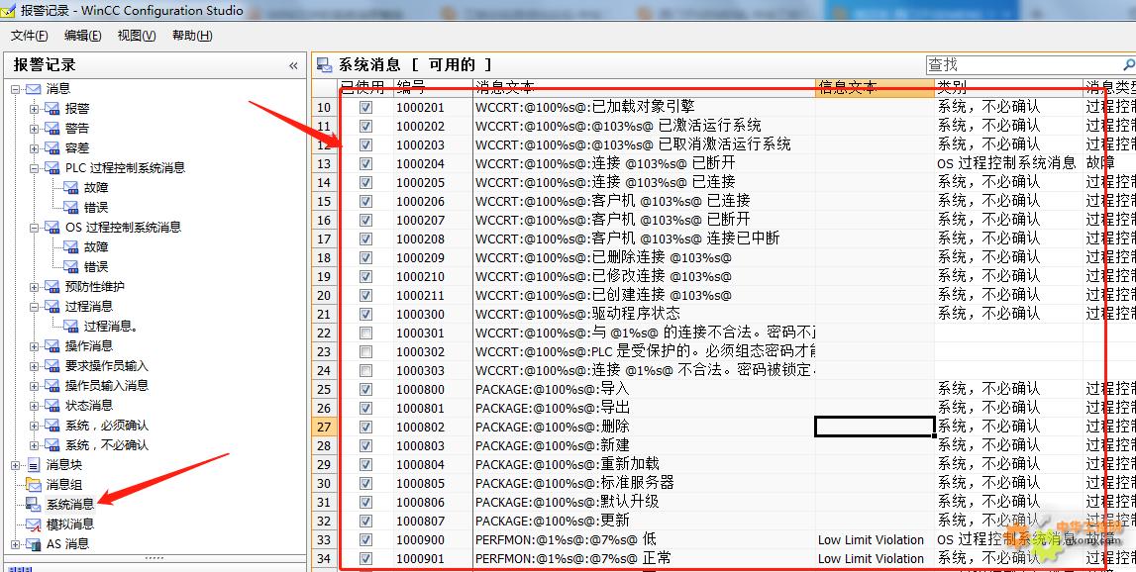Expand the 预防性维护 tree node
Screen dimensions: 1136x572
click(x=34, y=287)
